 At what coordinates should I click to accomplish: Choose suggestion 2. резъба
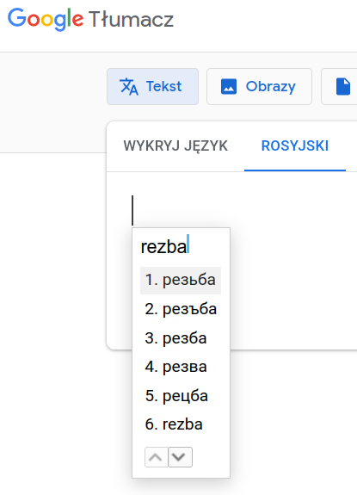181,309
